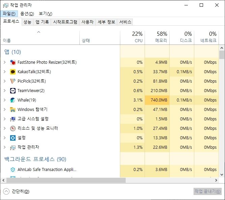The height and width of the screenshot is (200, 225).
Task: Click the vertical scrollbar up arrow
Action: 222,48
